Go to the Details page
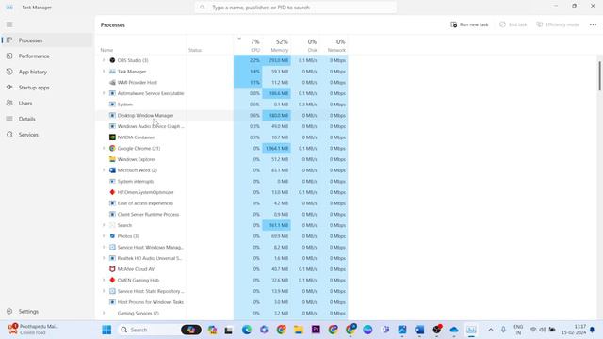 pos(47,120)
